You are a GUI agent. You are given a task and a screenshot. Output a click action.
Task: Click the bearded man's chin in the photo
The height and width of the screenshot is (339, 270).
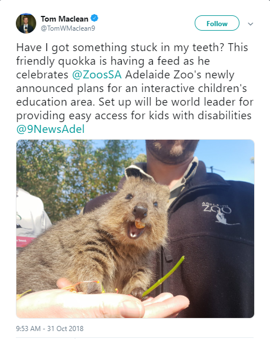coord(172,152)
